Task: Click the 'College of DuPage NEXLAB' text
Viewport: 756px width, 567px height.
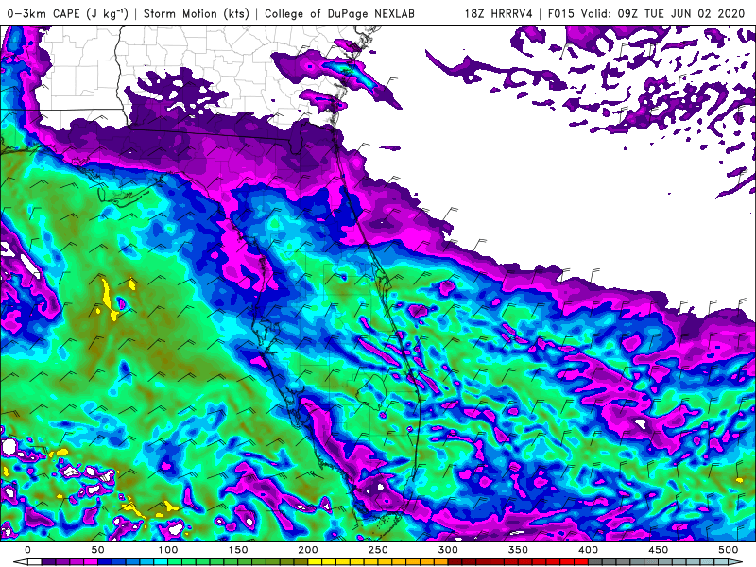Action: click(x=339, y=14)
